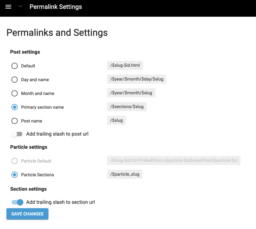Click the greyed Particle Default URL pattern
The height and width of the screenshot is (229, 256).
[x=174, y=160]
